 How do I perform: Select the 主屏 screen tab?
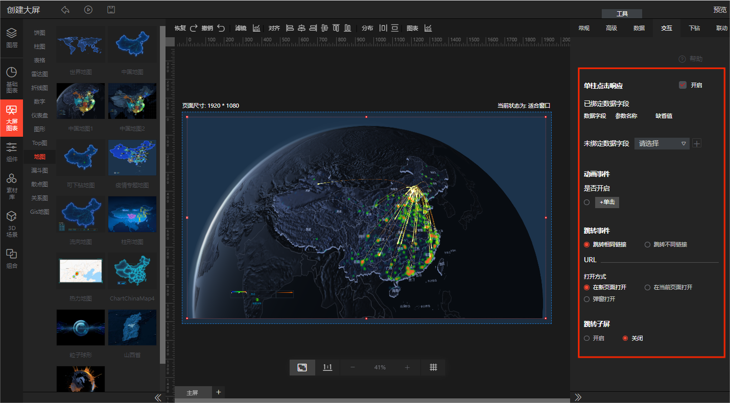click(x=193, y=392)
